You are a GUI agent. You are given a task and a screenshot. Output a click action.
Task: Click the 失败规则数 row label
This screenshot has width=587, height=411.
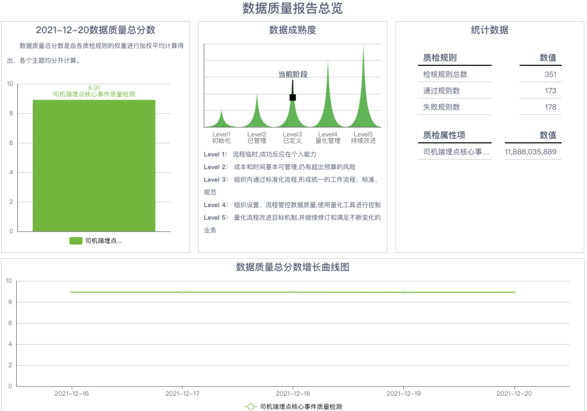[x=441, y=107]
